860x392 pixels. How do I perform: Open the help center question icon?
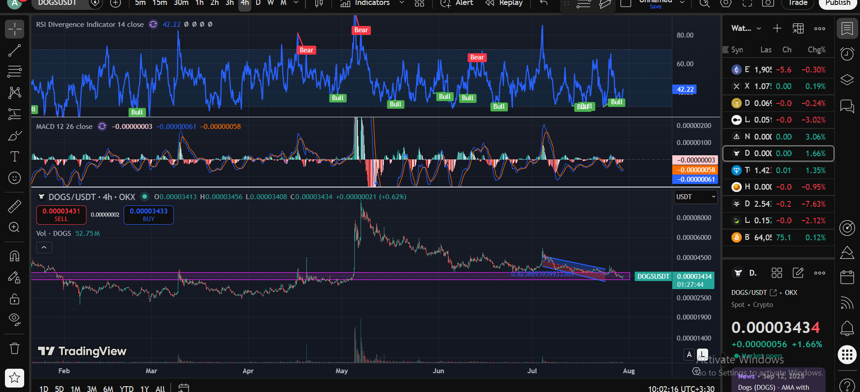(x=847, y=385)
